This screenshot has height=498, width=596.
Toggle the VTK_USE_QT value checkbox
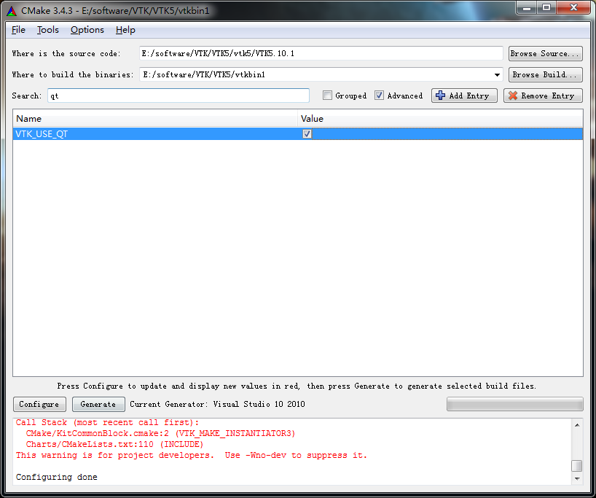coord(307,134)
